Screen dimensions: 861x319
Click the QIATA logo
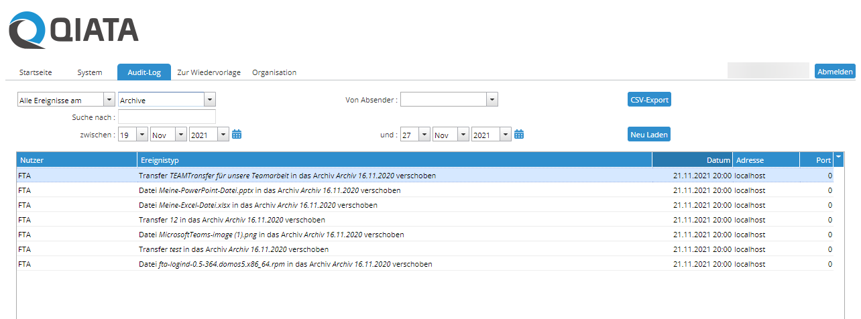tap(74, 31)
